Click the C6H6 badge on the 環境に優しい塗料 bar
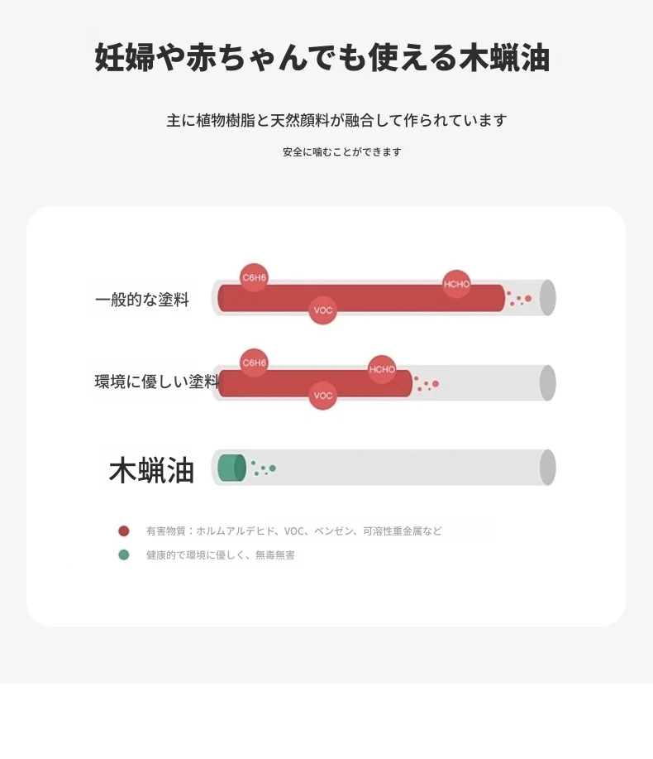This screenshot has height=759, width=653. tap(254, 363)
